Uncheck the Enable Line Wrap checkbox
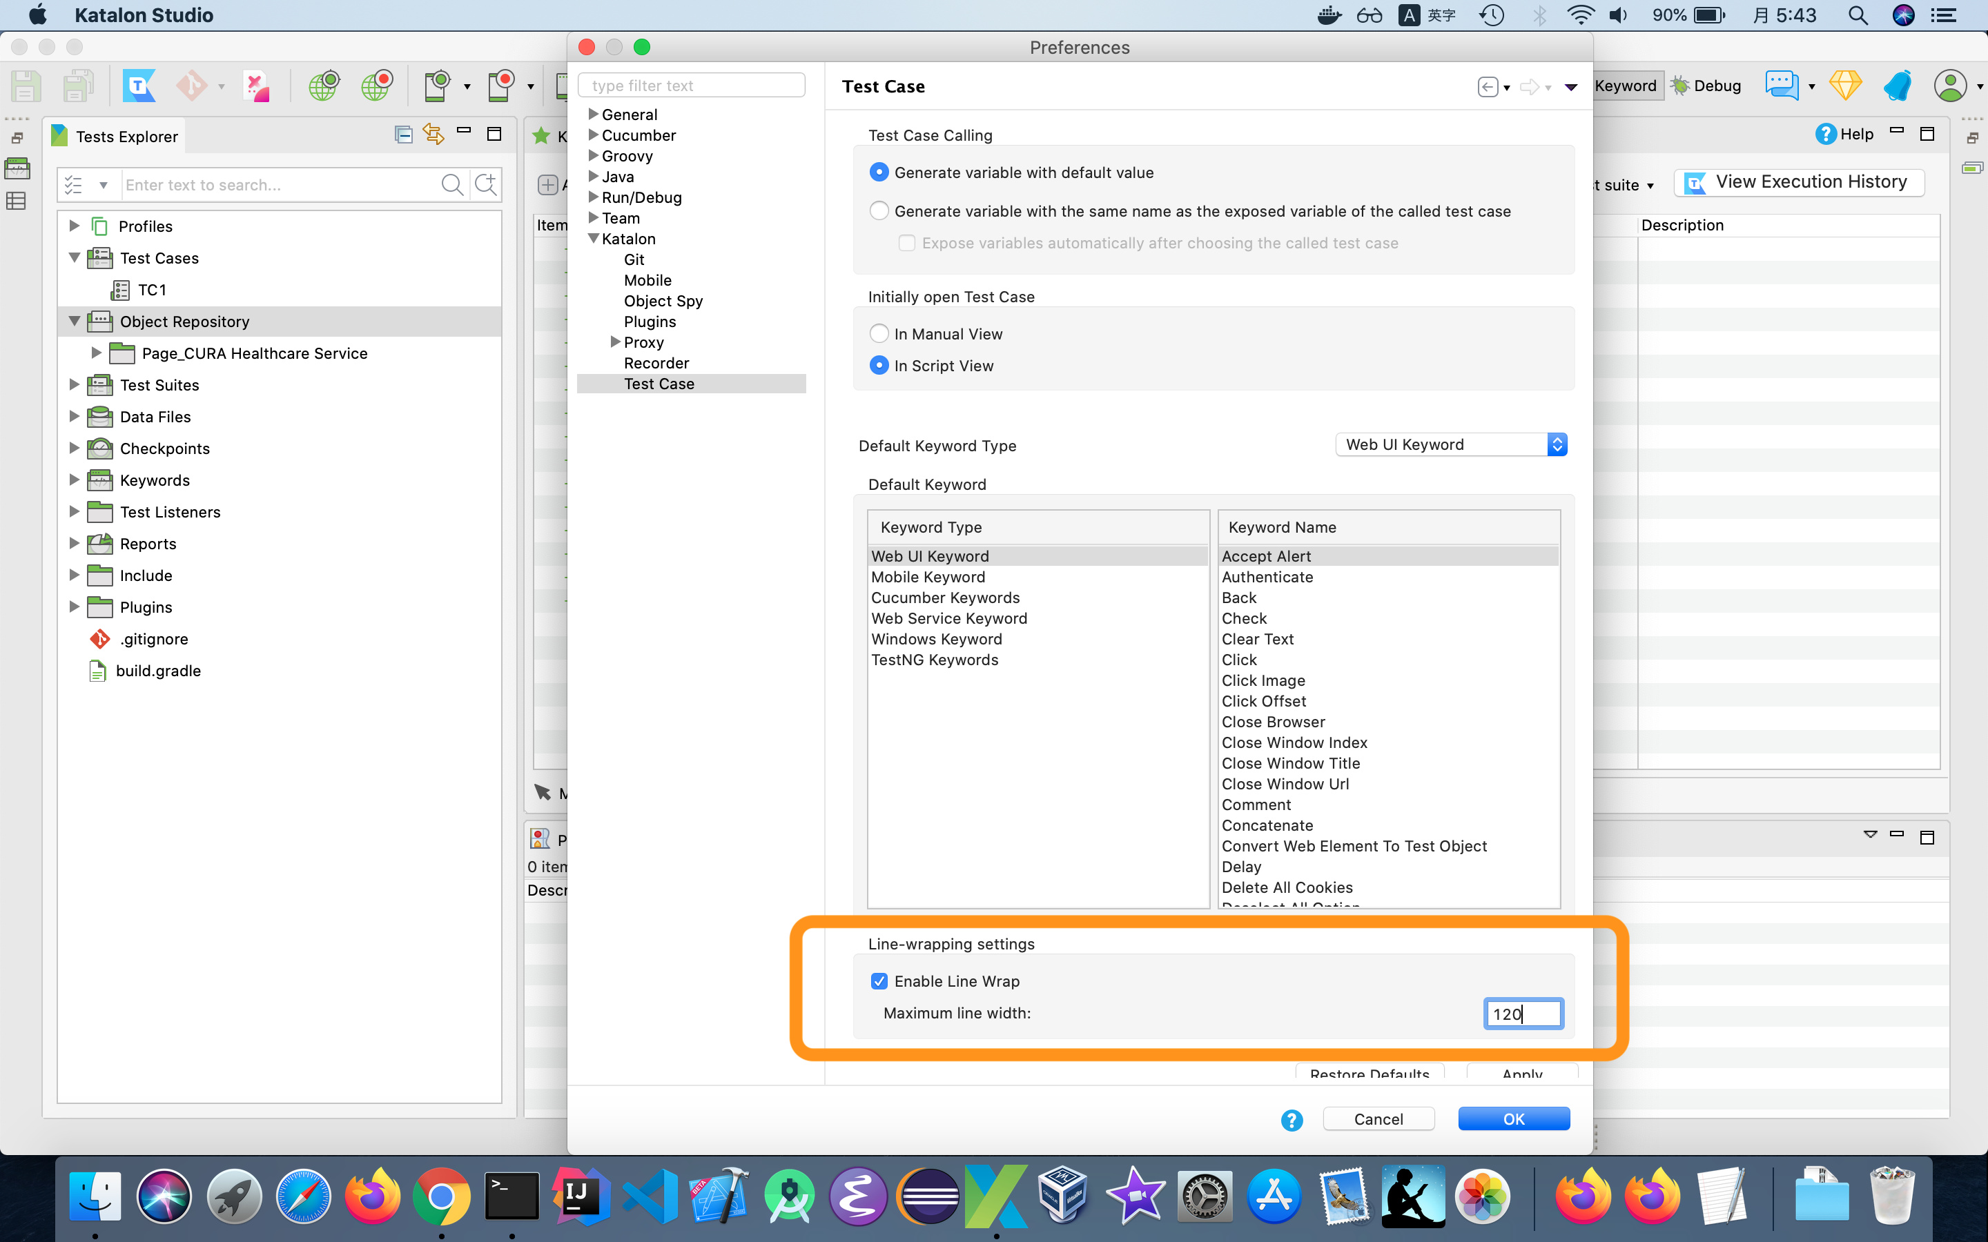 (879, 980)
